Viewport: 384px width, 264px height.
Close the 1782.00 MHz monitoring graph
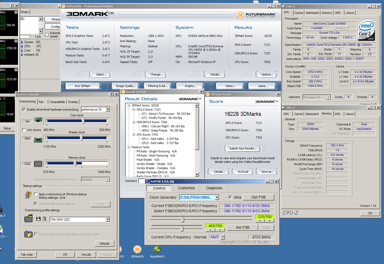pyautogui.click(x=16, y=41)
